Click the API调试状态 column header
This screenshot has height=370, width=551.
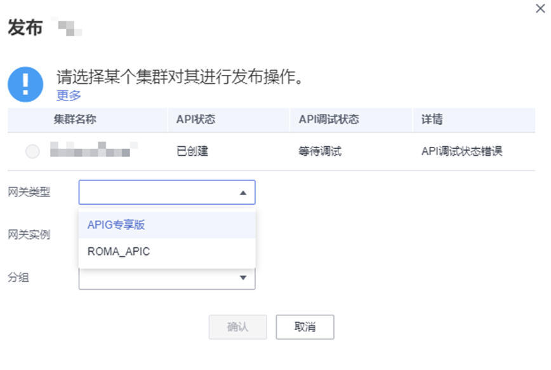[x=328, y=120]
